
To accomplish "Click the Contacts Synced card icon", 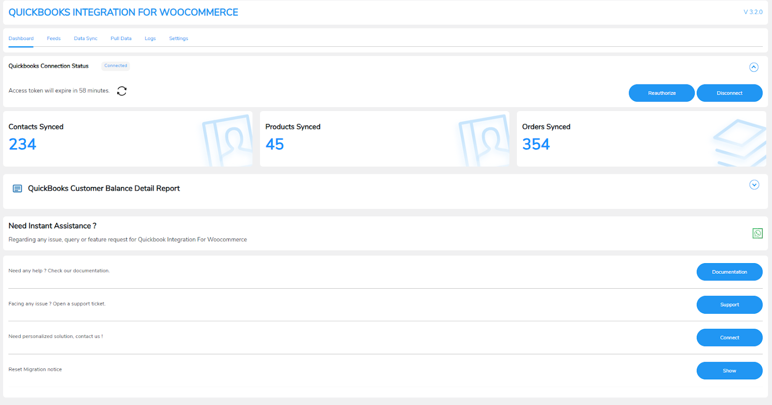I will pos(228,140).
